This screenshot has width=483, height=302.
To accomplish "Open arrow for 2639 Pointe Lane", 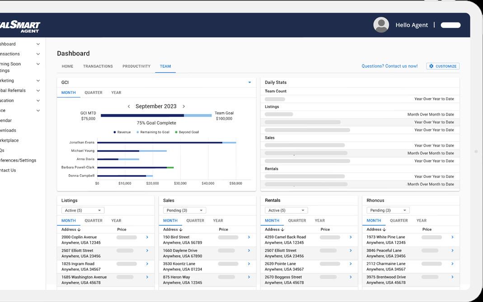I will point(351,264).
